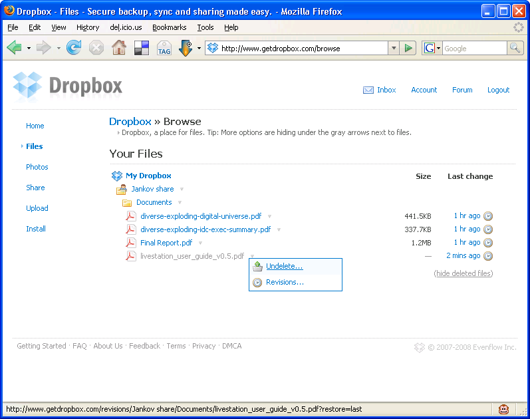Click the Google search field
The width and height of the screenshot is (530, 419).
tap(475, 49)
